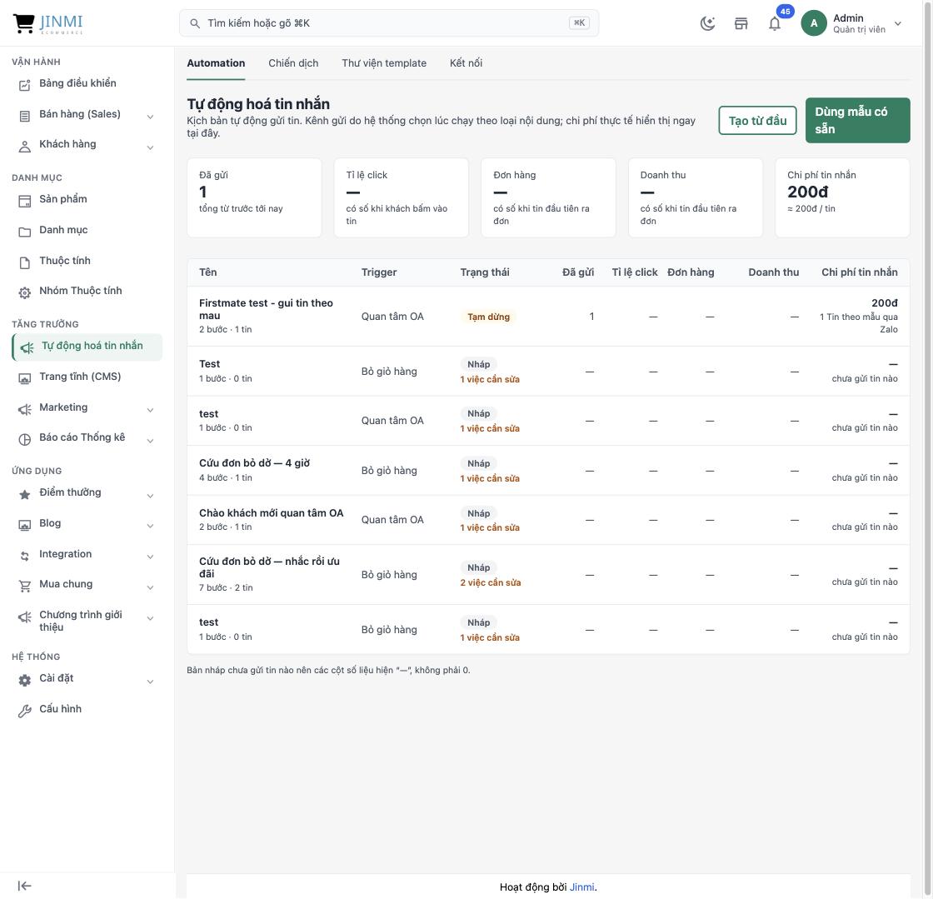Click the Mua chung cart icon

pyautogui.click(x=24, y=586)
